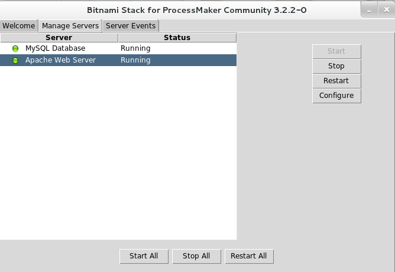Restart the selected server

[x=336, y=81]
